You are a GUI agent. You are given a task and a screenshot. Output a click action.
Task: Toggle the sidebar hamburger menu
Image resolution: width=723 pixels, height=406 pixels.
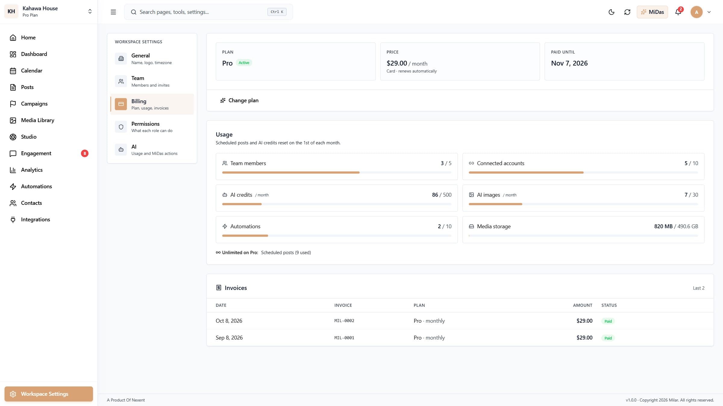pyautogui.click(x=113, y=12)
